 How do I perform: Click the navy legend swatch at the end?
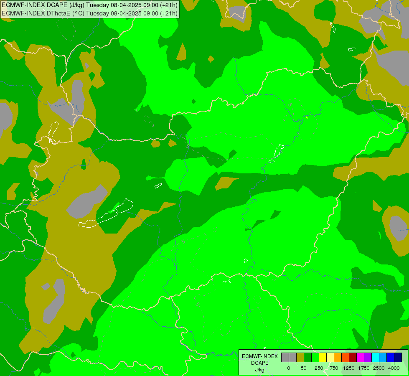(398, 357)
